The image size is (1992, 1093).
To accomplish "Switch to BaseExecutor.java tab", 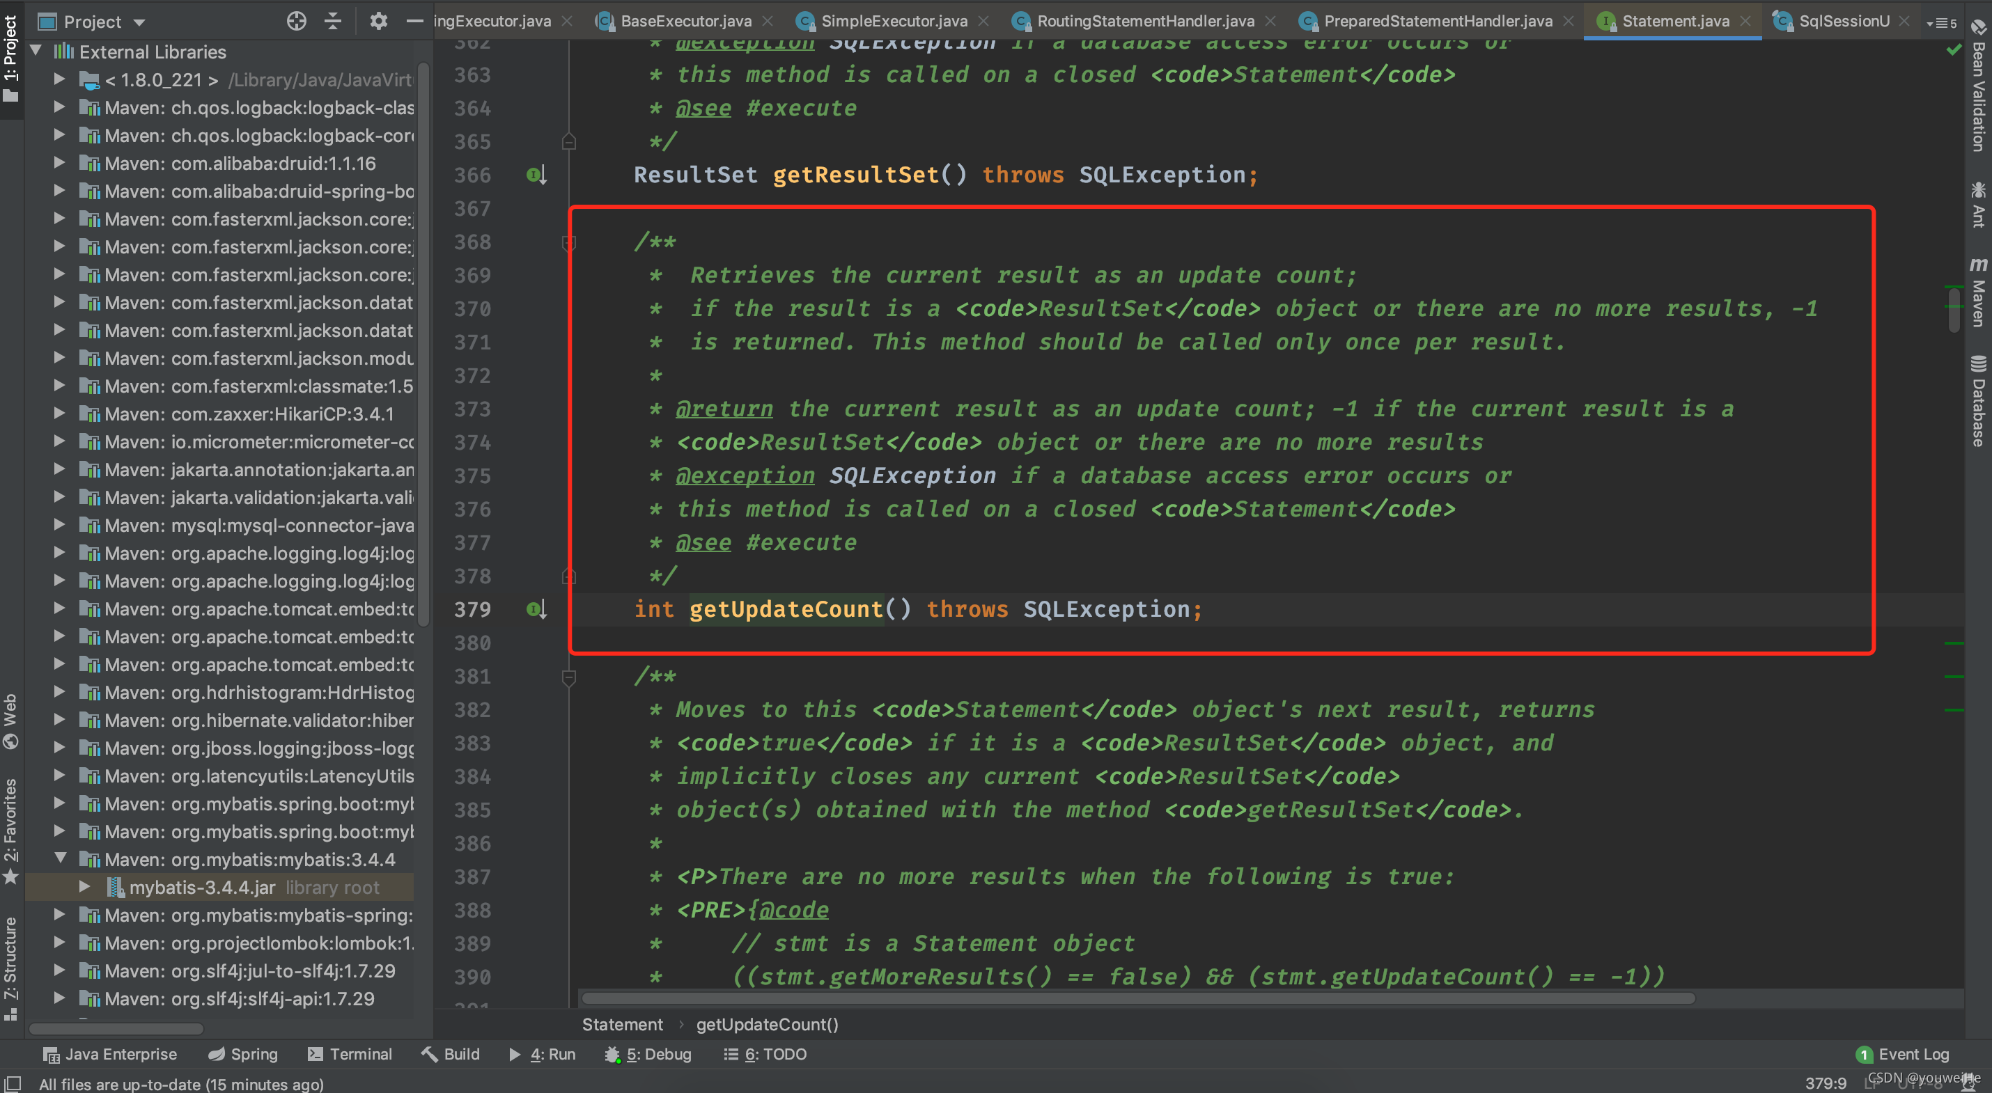I will (x=685, y=21).
